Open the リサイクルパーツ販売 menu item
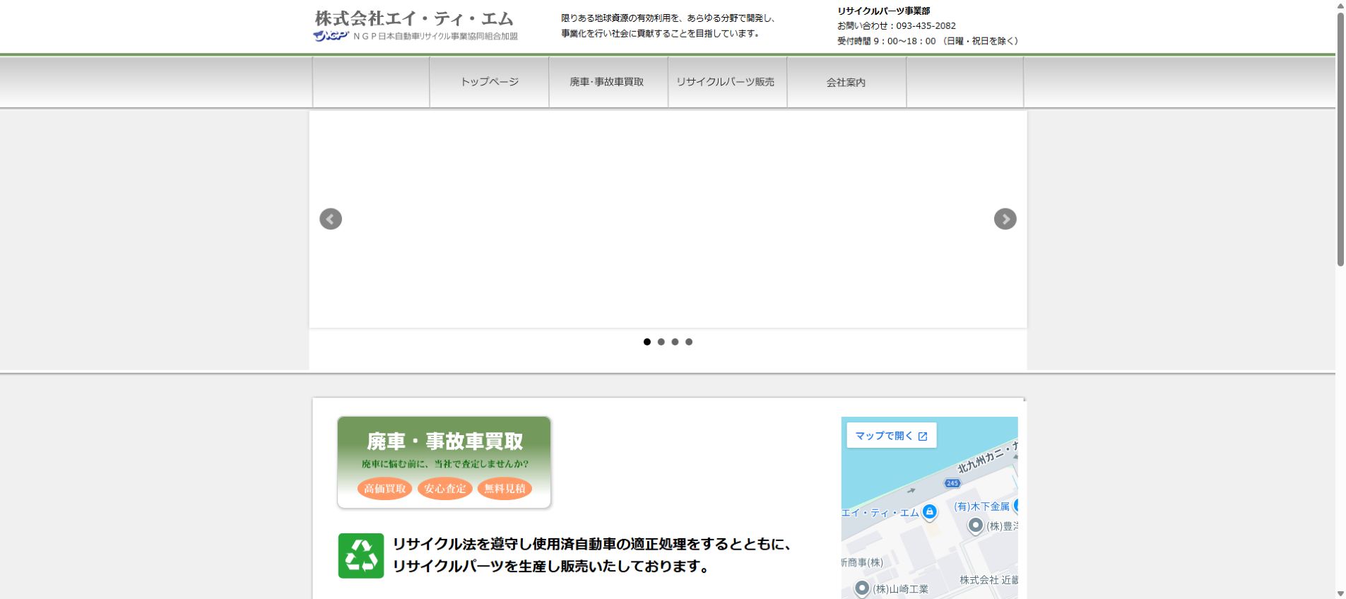This screenshot has height=599, width=1346. coord(726,82)
